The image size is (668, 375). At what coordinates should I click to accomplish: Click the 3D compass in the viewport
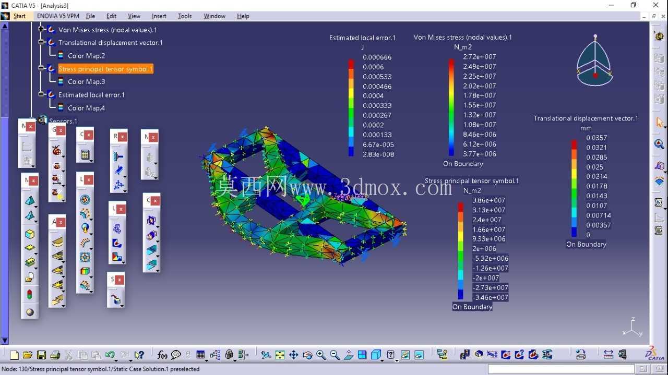(594, 60)
